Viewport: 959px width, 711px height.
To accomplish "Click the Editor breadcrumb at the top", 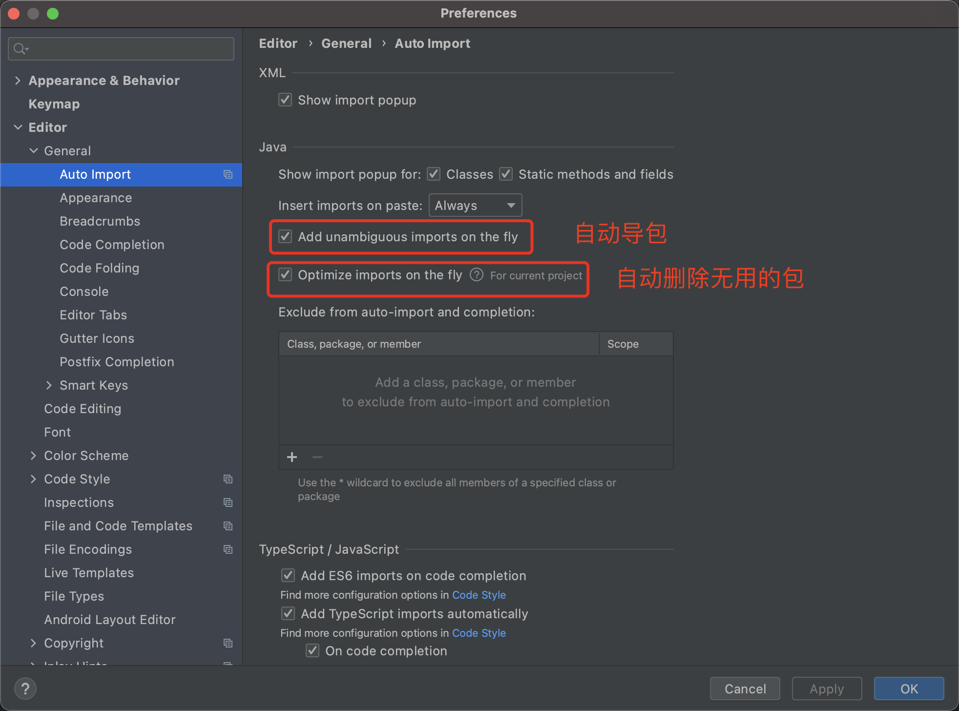I will coord(278,43).
